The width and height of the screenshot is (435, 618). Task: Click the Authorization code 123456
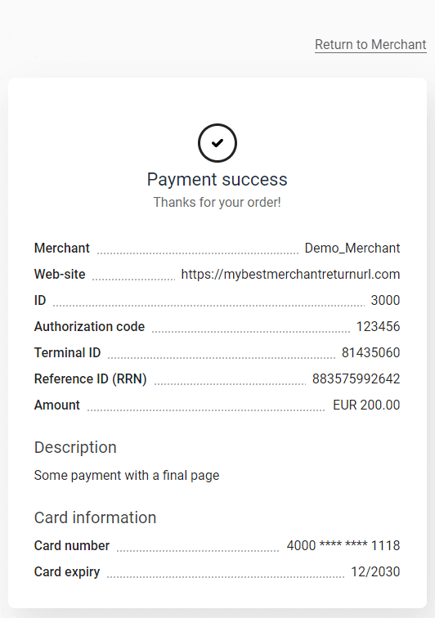pyautogui.click(x=378, y=326)
